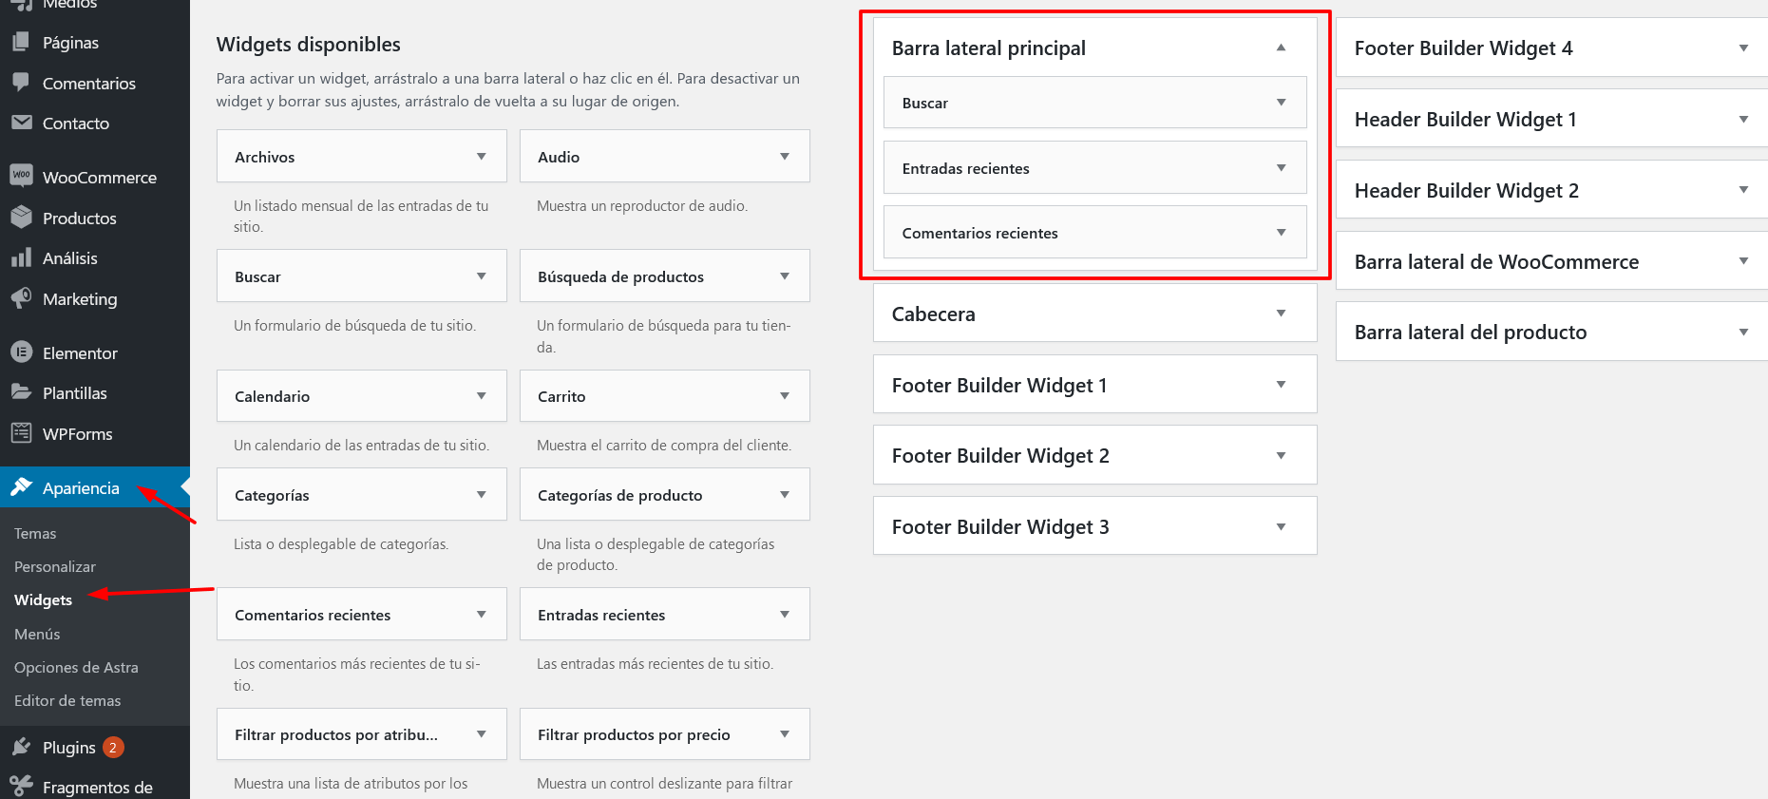Click the Elementor icon in sidebar
Image resolution: width=1768 pixels, height=799 pixels.
click(21, 352)
